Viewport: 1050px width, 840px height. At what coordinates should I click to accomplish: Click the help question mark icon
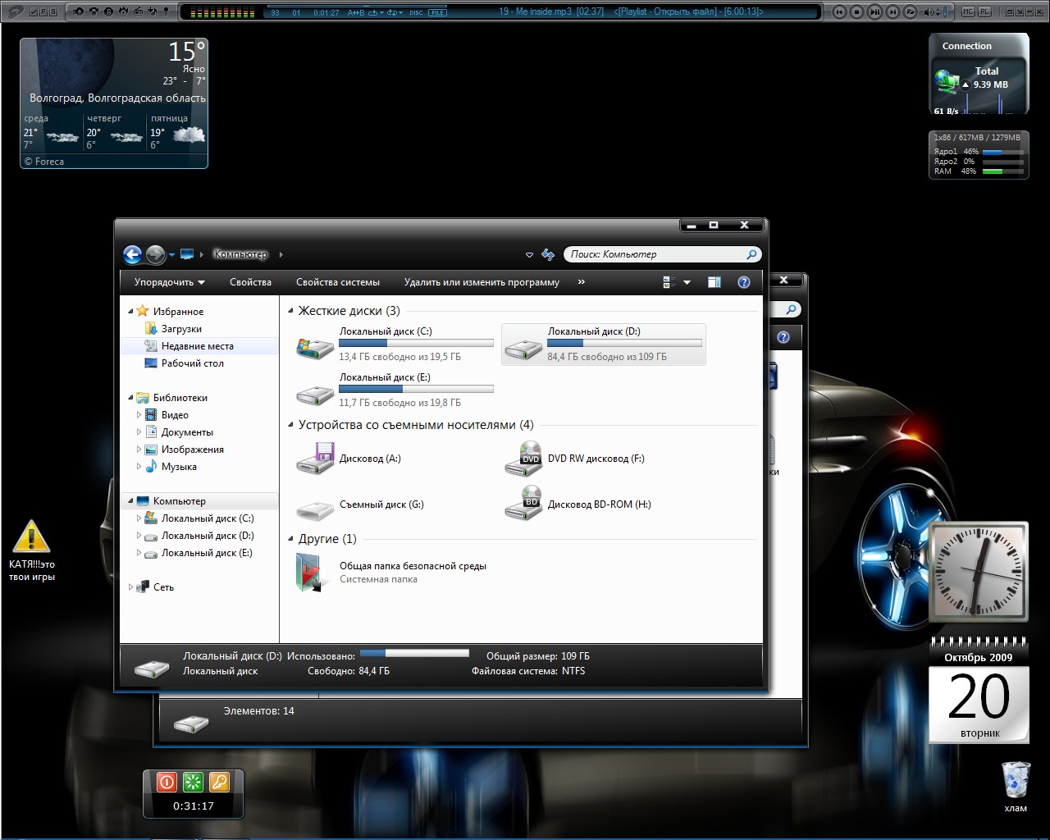(744, 282)
